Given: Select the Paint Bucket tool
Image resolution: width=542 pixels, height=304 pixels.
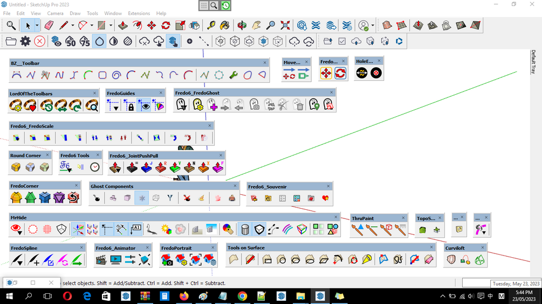Looking at the screenshot, I should click(225, 25).
